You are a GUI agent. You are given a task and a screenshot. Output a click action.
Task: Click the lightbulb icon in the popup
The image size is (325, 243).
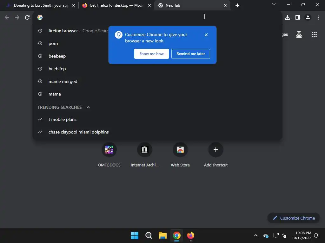(119, 35)
